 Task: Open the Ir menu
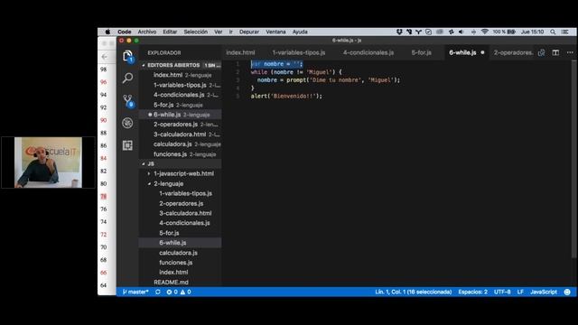coord(231,32)
